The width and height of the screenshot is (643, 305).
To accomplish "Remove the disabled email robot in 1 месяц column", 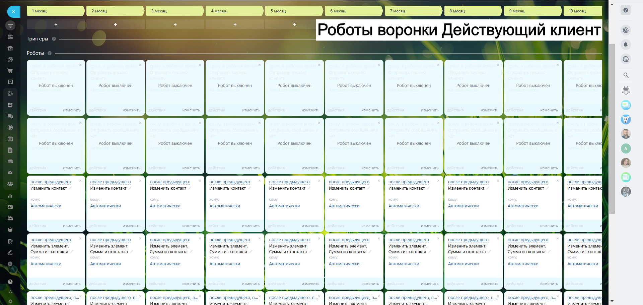I will tap(80, 65).
